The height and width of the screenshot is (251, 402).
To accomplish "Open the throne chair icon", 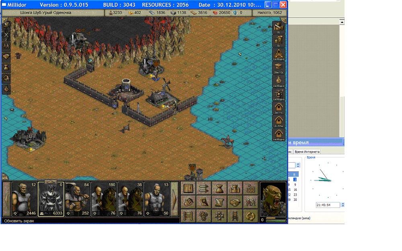I will (235, 216).
